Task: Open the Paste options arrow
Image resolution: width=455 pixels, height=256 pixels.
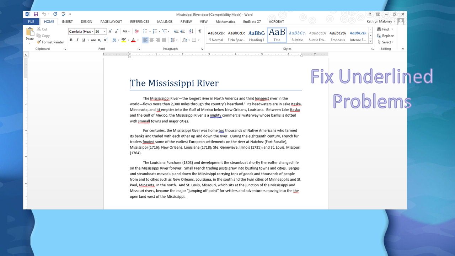Action: [x=30, y=43]
